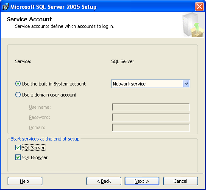Screen dimensions: 206x190
Task: Click the Username input field
Action: (x=151, y=107)
